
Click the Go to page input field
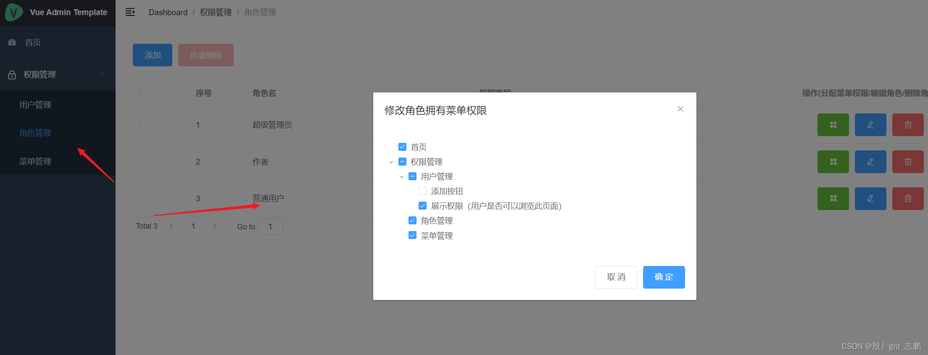(x=270, y=226)
